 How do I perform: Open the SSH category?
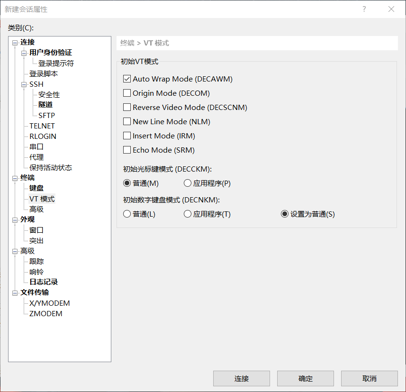[36, 84]
